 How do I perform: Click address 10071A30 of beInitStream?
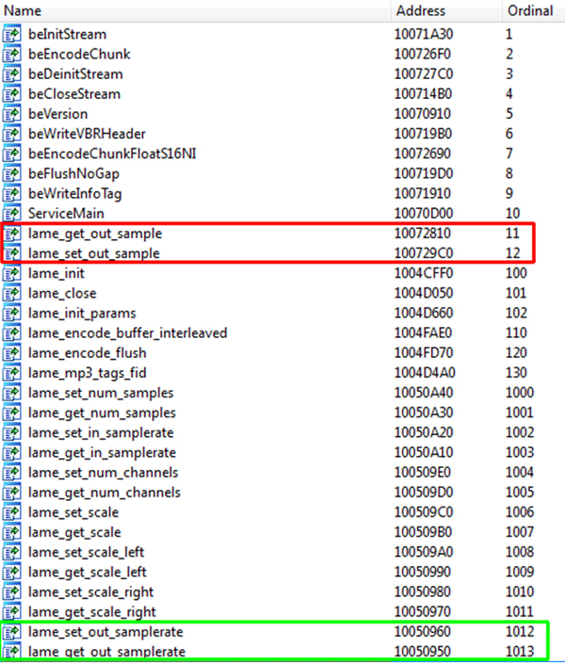point(424,34)
